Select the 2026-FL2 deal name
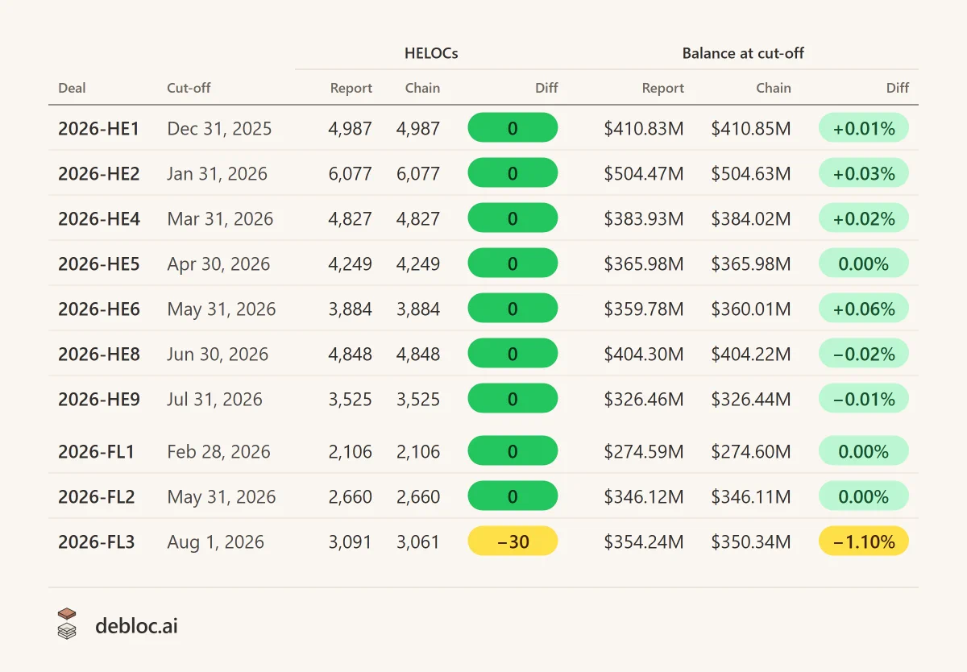This screenshot has width=967, height=672. [96, 496]
